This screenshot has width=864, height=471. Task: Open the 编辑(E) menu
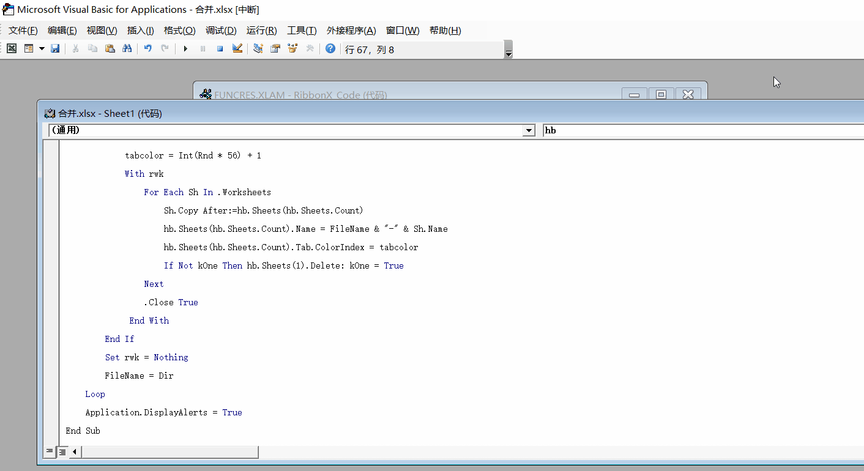coord(62,31)
